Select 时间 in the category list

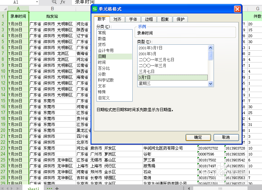point(115,62)
